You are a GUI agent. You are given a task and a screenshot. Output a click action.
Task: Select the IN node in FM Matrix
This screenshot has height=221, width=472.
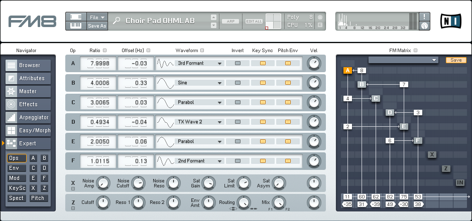(460, 182)
